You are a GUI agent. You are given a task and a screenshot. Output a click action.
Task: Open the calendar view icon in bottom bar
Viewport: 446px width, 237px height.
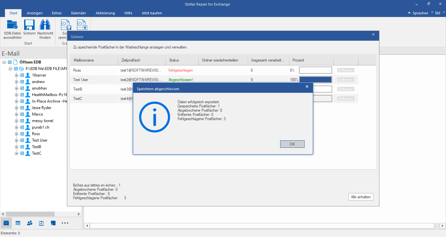pyautogui.click(x=18, y=223)
